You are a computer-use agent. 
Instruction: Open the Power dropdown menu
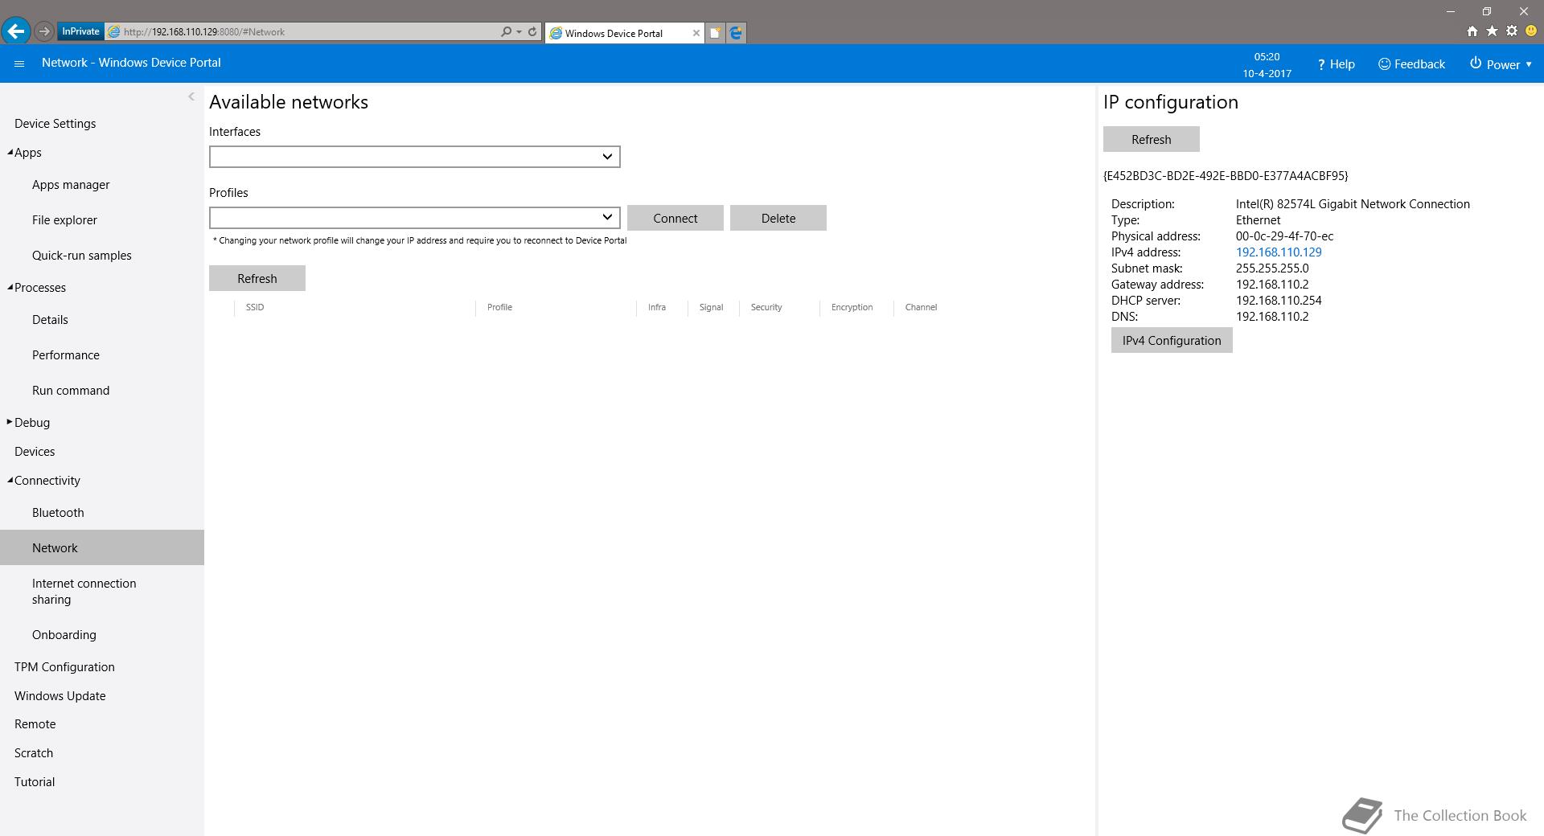click(x=1501, y=64)
